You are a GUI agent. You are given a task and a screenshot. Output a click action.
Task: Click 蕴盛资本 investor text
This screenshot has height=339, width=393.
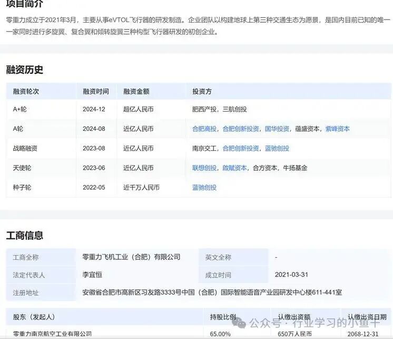(307, 129)
